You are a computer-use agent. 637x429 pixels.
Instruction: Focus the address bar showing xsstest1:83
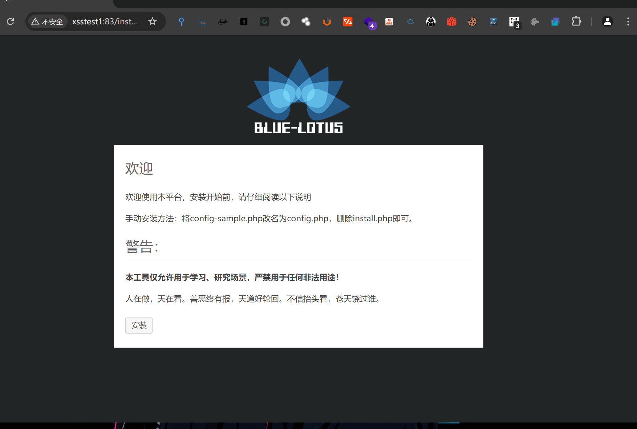(x=105, y=22)
